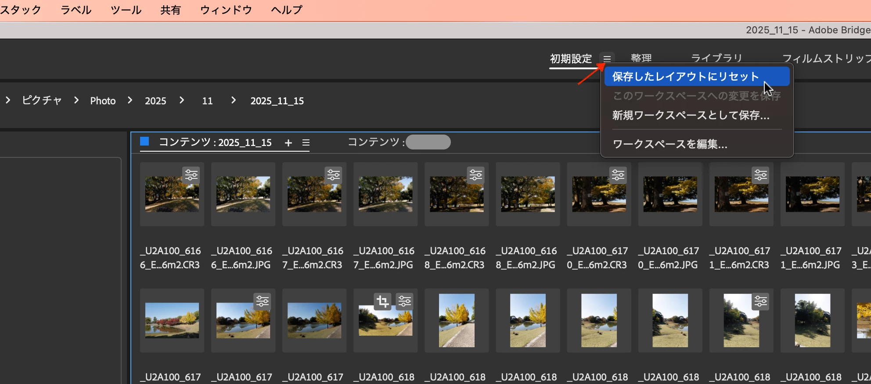Click edit-settings badge on _U2A100_6168 CR3 thumbnail

(x=476, y=175)
